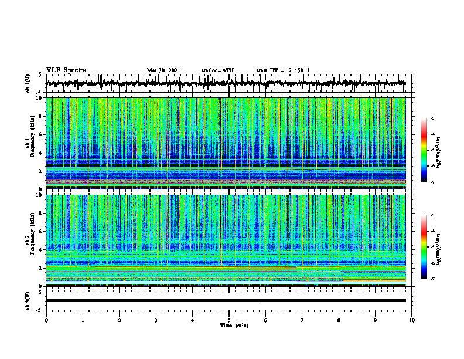Click the ch.2 spectrogram color scale bar
This screenshot has width=464, height=359.
pyautogui.click(x=424, y=247)
